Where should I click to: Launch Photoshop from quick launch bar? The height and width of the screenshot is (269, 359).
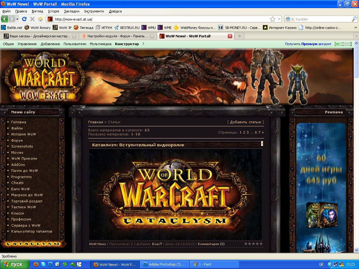coord(50,264)
